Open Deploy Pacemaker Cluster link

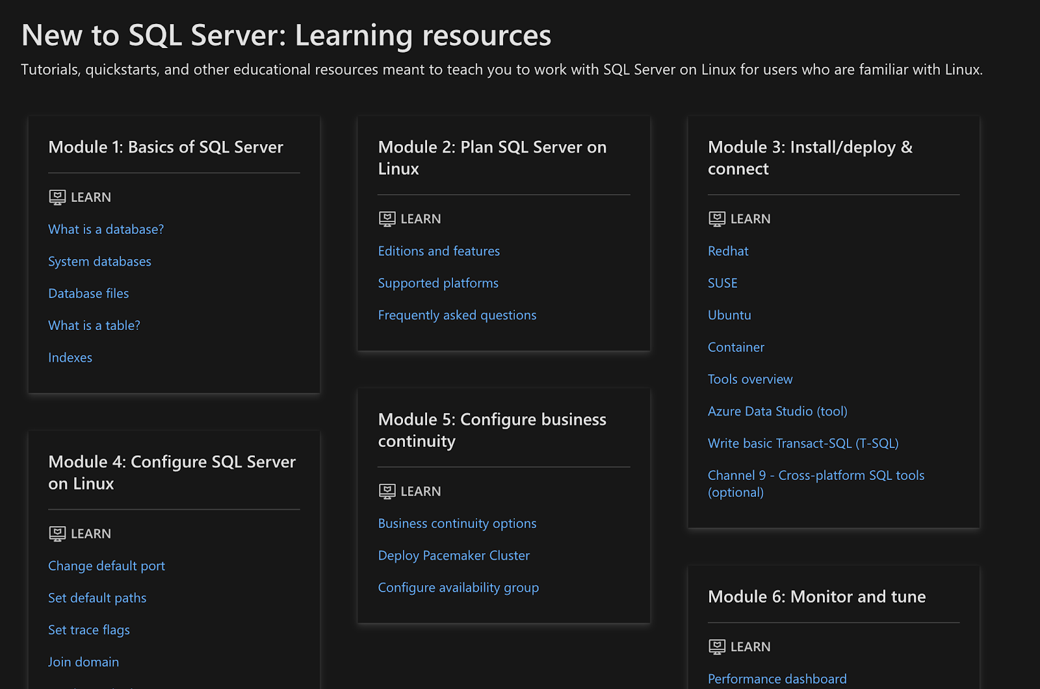pos(454,556)
